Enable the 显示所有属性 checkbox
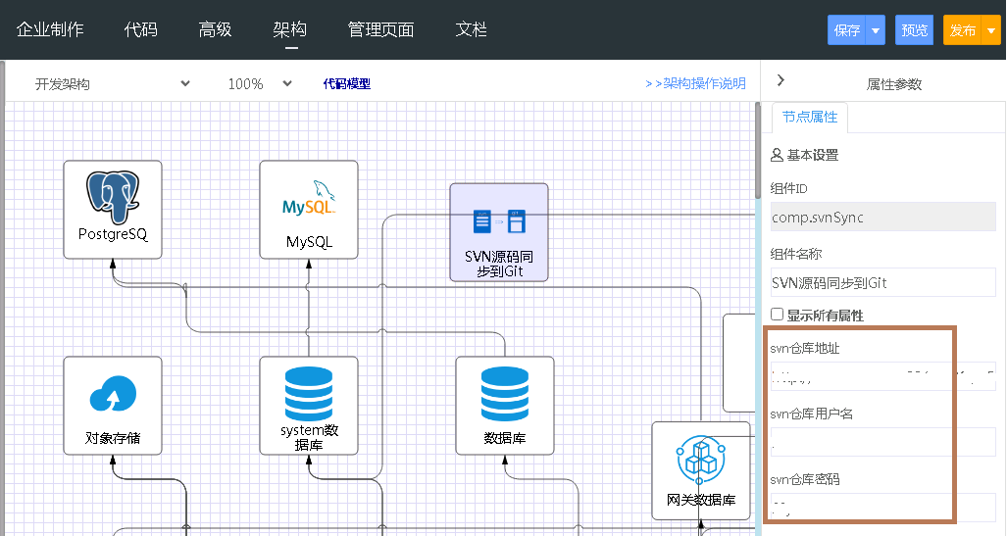 [778, 315]
